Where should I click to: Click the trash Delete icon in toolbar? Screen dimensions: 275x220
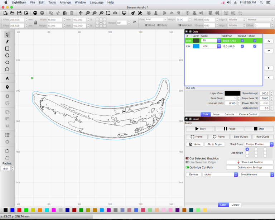[x=72, y=13]
